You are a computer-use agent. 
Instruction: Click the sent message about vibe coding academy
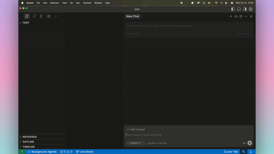pyautogui.click(x=160, y=26)
